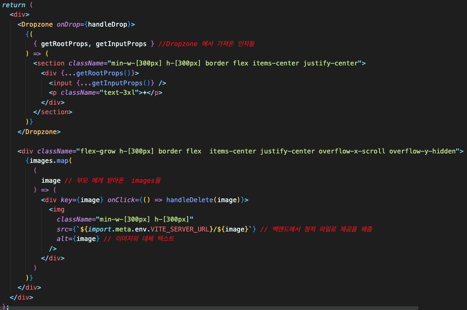This screenshot has width=467, height=310.
Task: Click the closing </section> tag
Action: (53, 112)
